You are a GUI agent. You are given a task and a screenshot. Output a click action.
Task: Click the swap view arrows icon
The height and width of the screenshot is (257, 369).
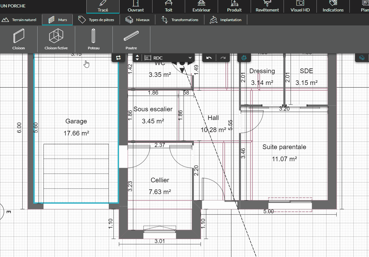click(118, 58)
